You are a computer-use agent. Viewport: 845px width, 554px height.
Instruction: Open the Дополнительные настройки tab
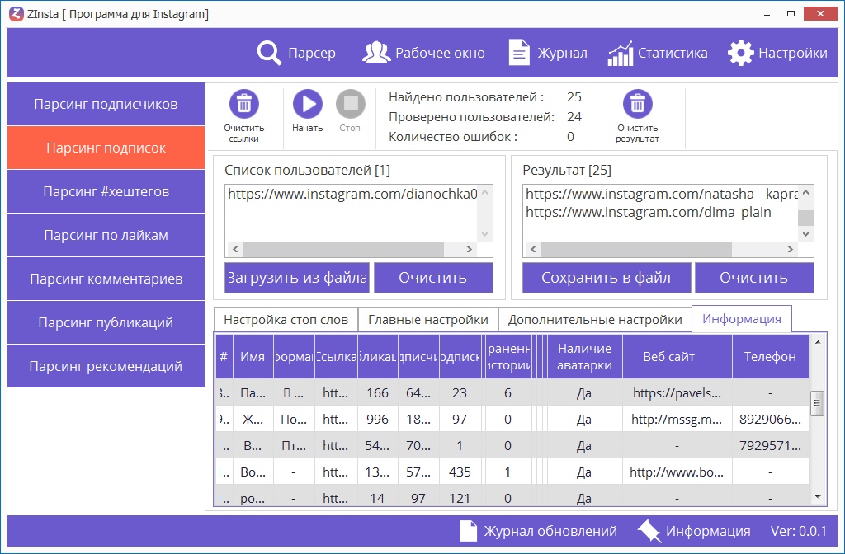[x=594, y=320]
